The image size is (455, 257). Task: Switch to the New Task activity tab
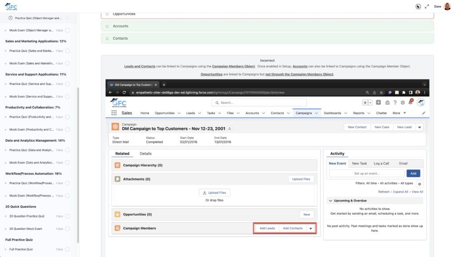pyautogui.click(x=359, y=164)
